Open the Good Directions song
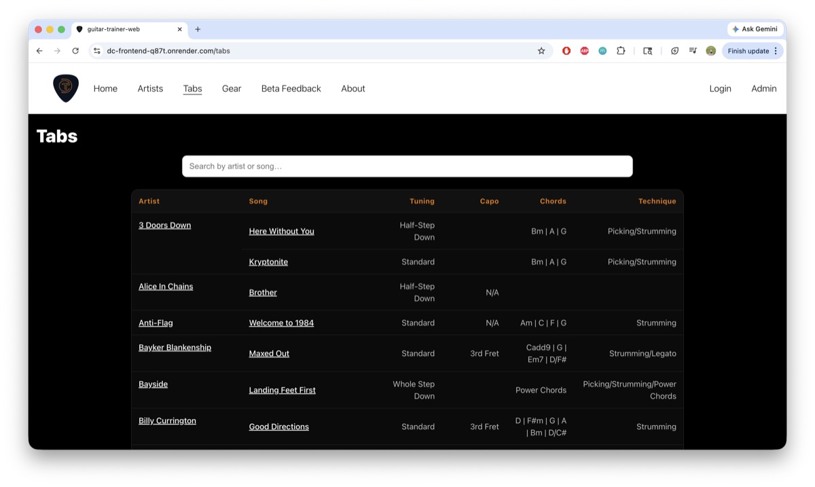This screenshot has width=815, height=487. point(278,427)
